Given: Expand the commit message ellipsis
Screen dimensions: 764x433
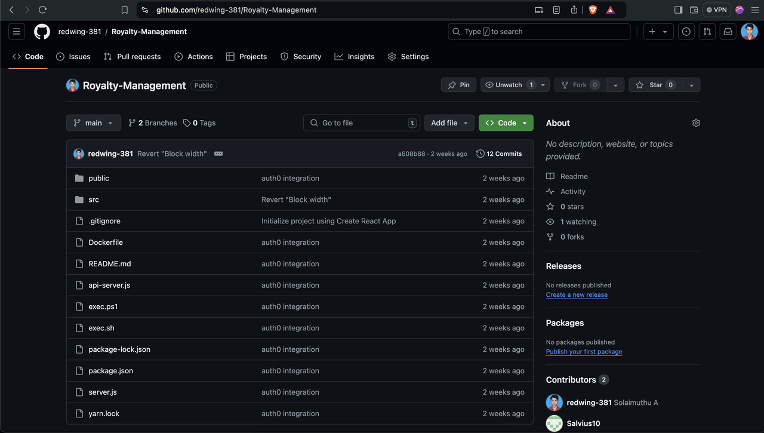Looking at the screenshot, I should click(x=218, y=153).
